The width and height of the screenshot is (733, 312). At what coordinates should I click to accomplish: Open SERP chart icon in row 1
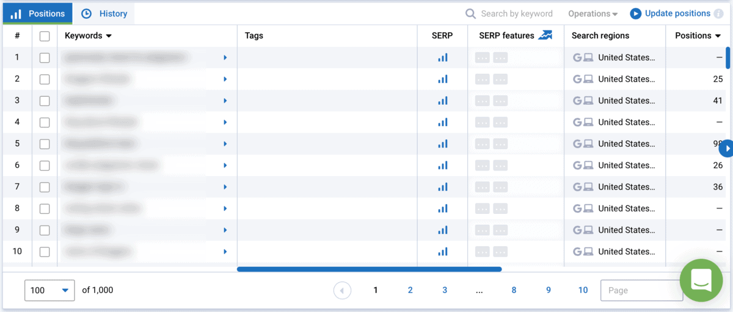click(442, 57)
